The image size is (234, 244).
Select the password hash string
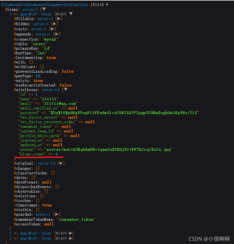(124, 113)
